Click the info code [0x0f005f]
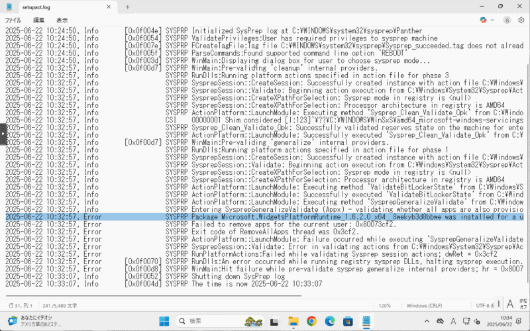530x331 pixels. (143, 54)
